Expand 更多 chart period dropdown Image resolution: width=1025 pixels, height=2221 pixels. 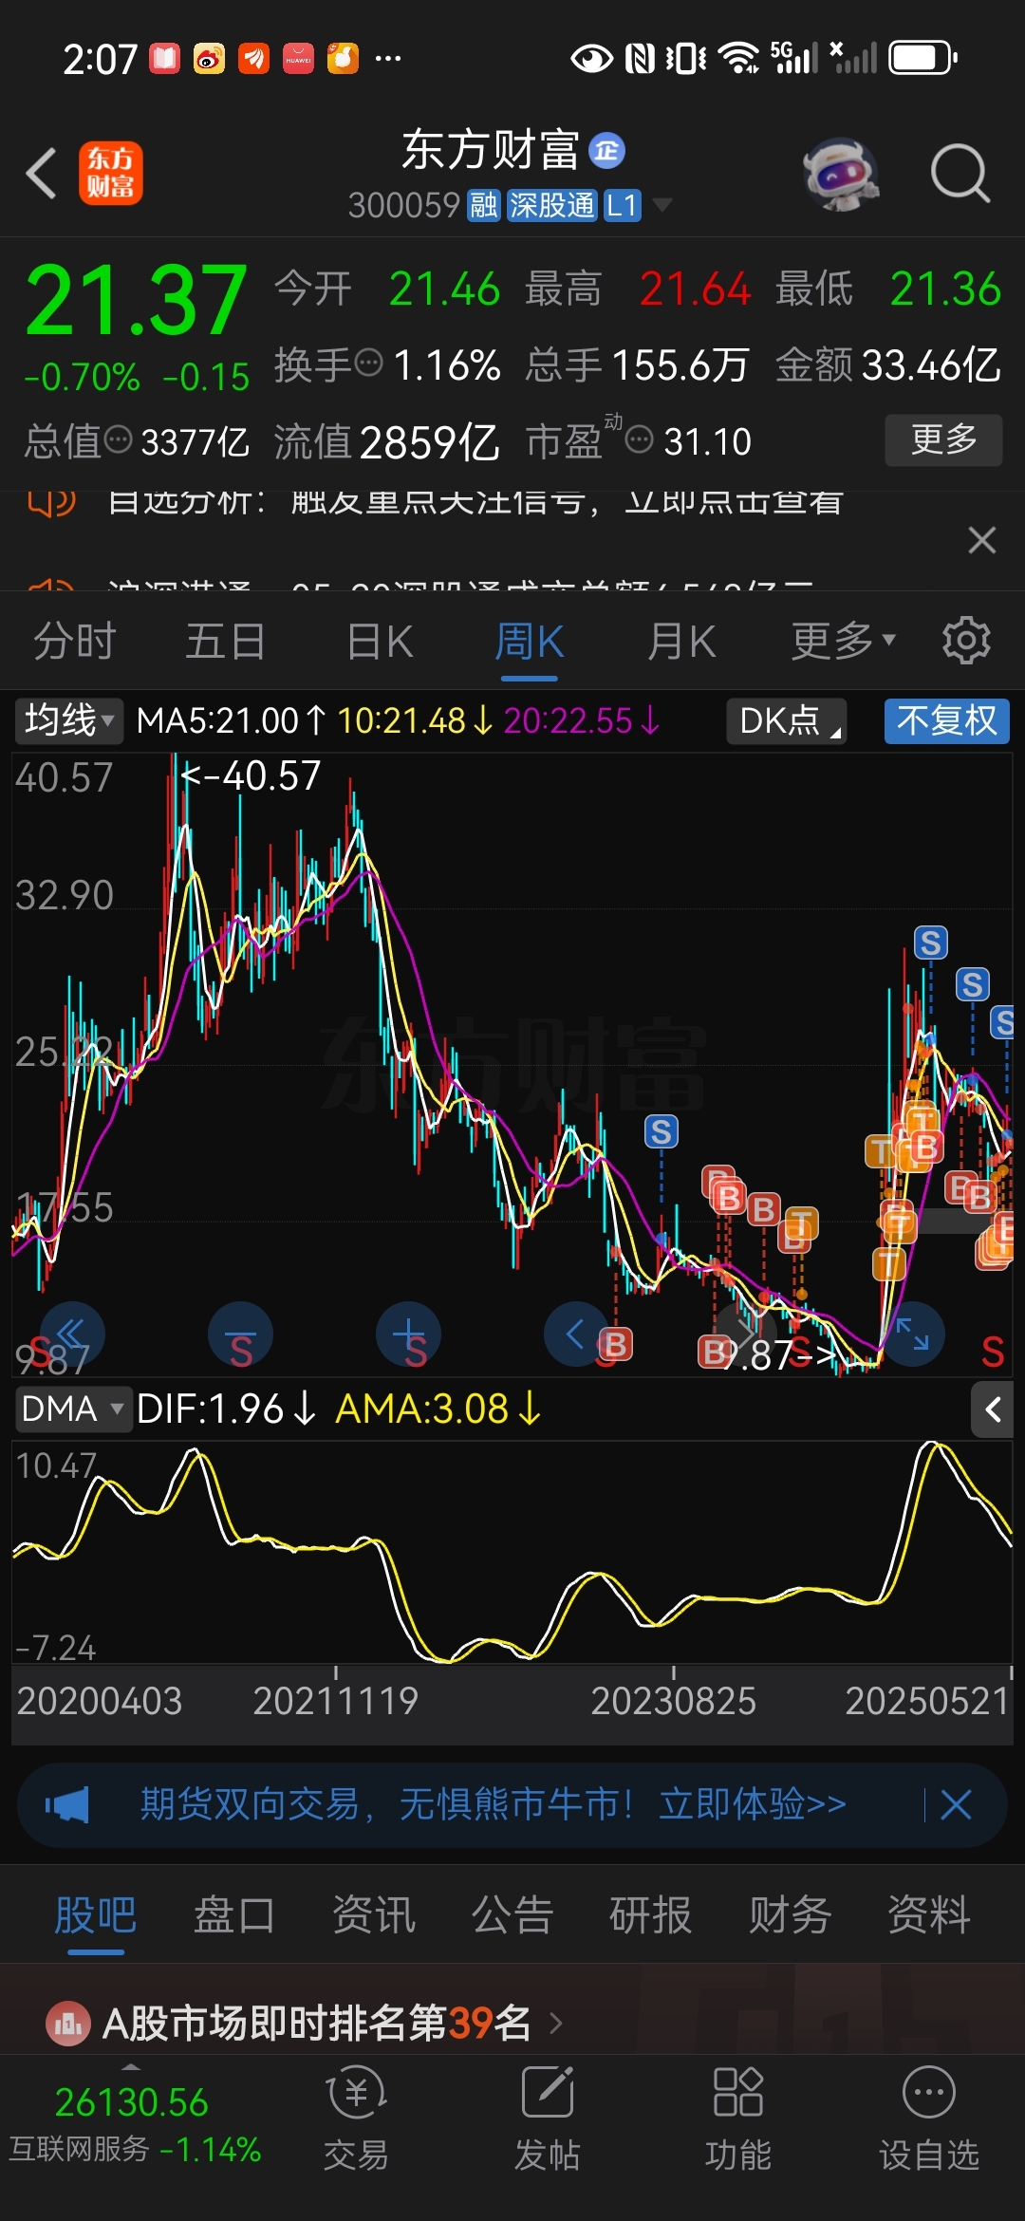tap(843, 642)
